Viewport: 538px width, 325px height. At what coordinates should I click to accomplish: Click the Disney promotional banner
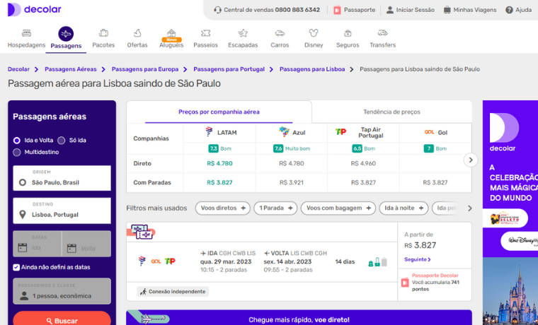510,213
